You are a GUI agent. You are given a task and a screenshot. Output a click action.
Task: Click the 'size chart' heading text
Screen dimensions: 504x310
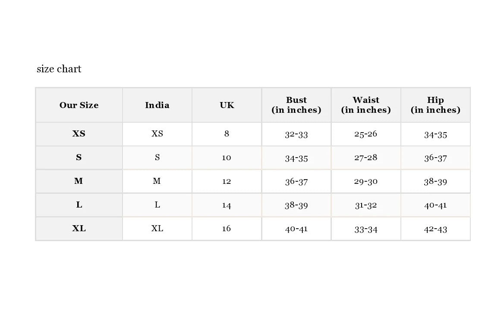pos(59,69)
